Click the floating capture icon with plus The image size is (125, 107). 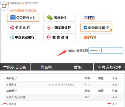(4, 6)
